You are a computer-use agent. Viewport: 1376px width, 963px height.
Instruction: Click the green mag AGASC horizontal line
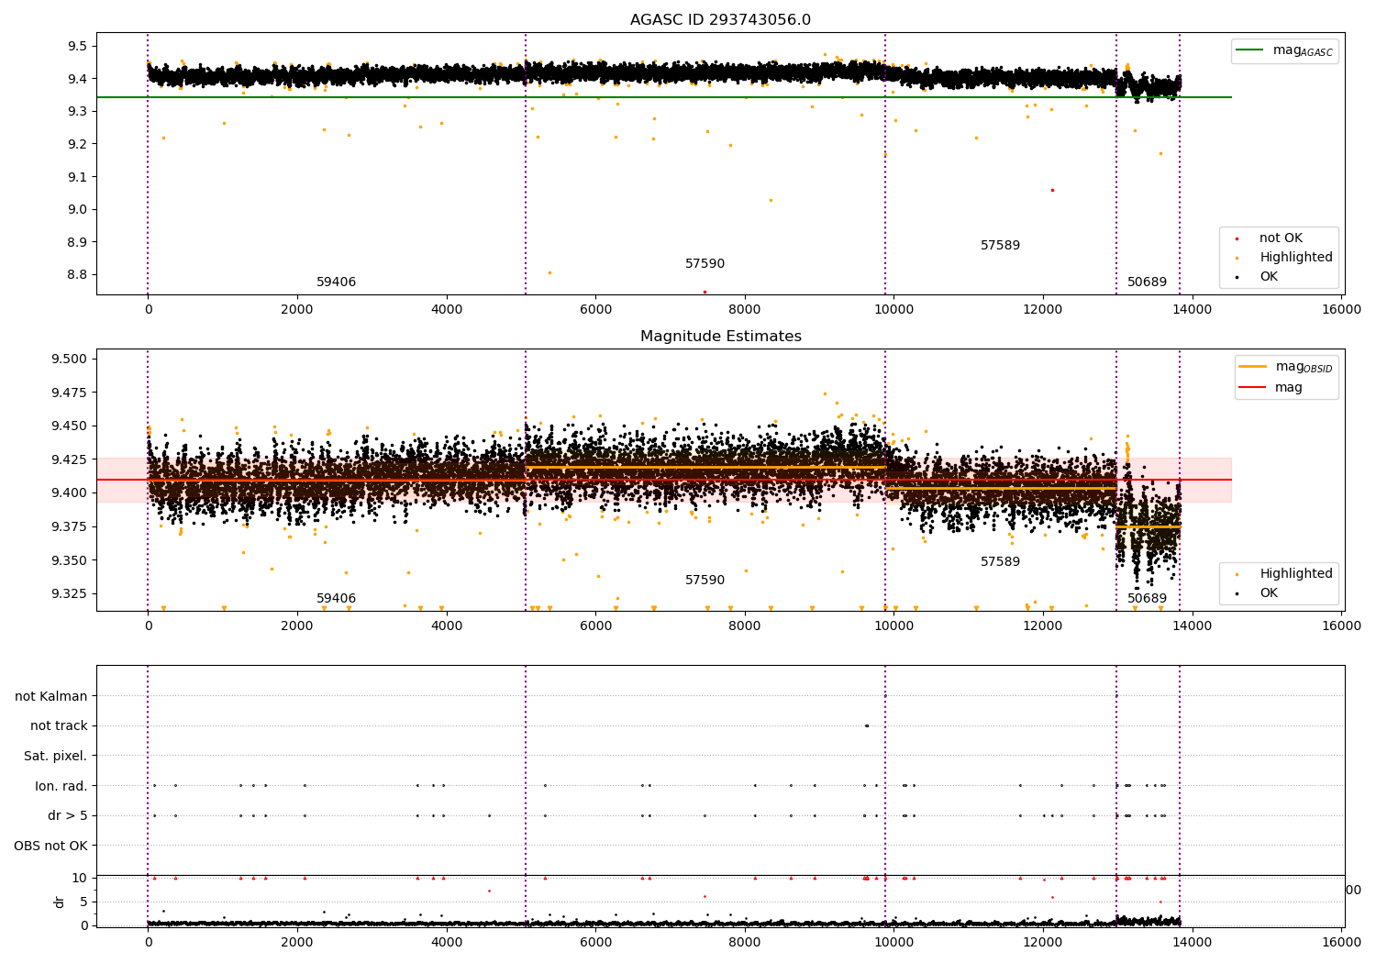pyautogui.click(x=664, y=97)
